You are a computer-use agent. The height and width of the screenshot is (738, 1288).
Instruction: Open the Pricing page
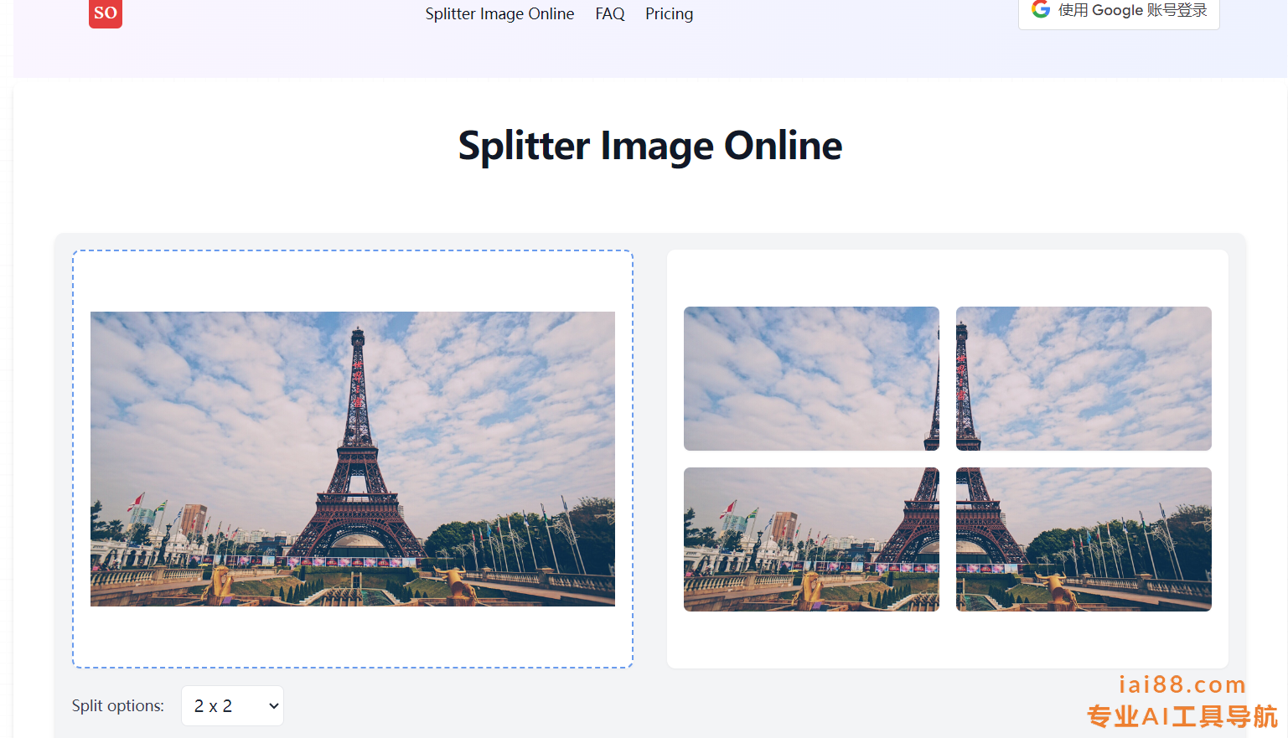669,13
